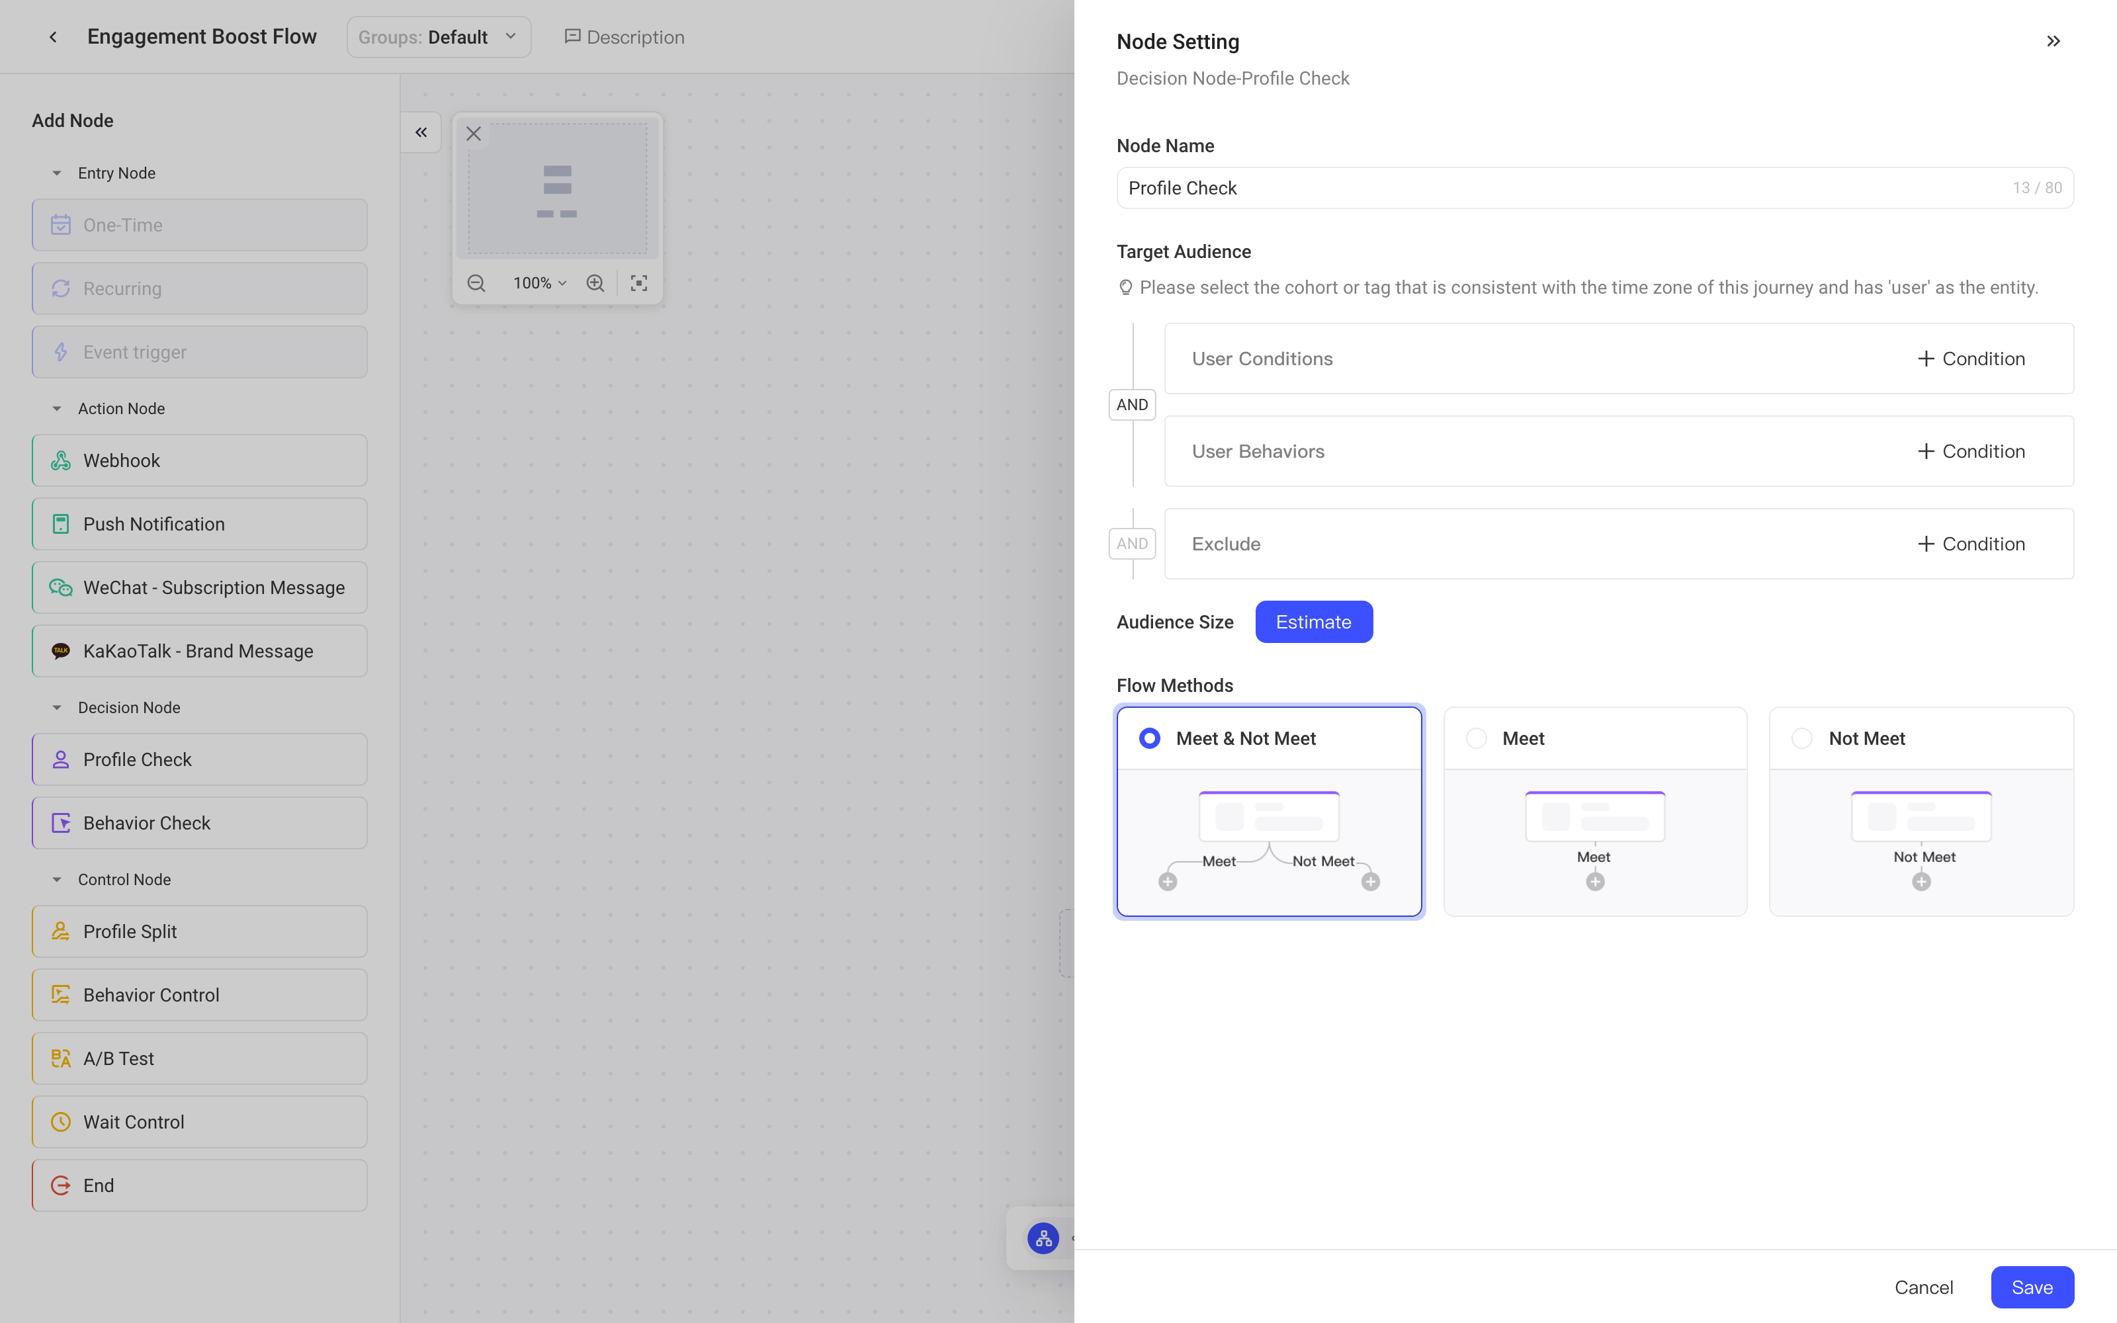Add a condition to Exclude
The image size is (2117, 1323).
pos(1970,543)
